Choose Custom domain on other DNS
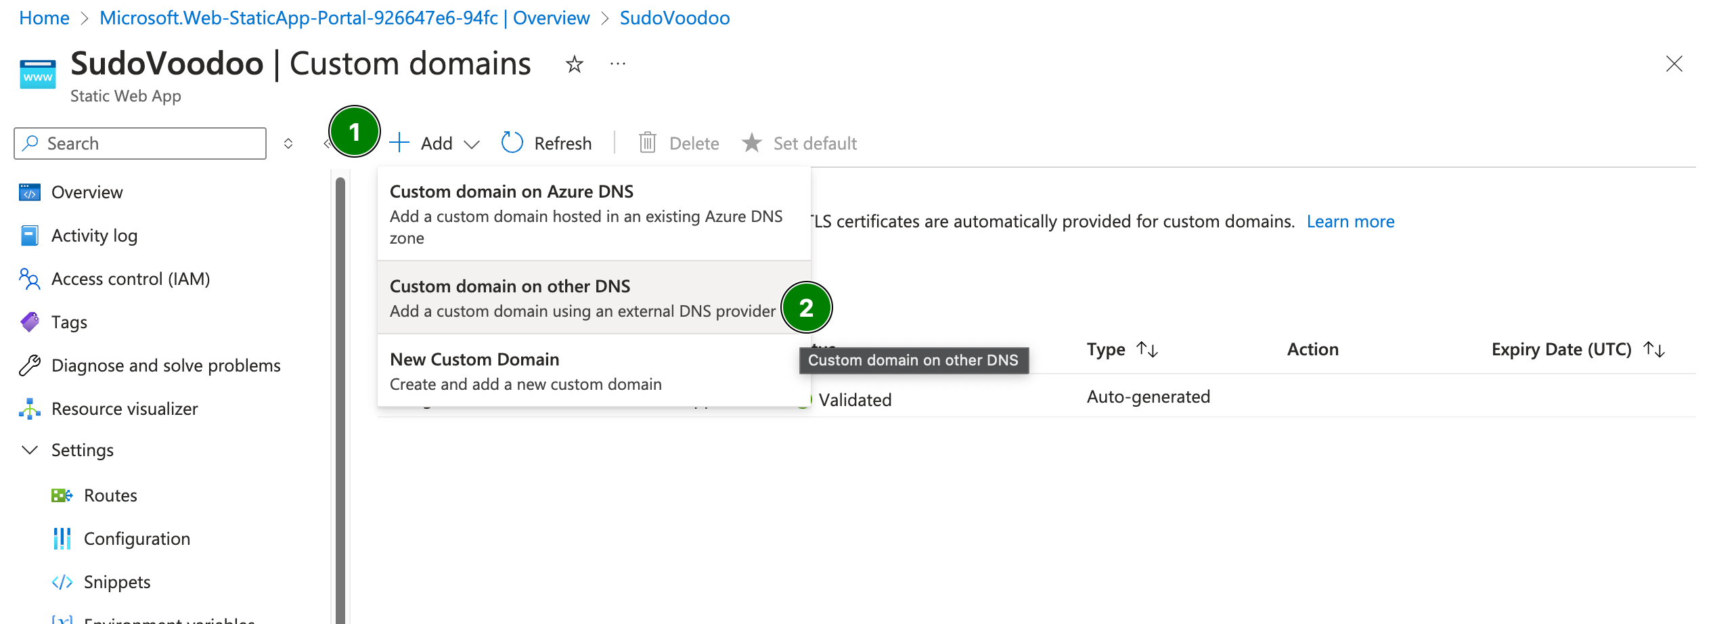1715x624 pixels. (x=594, y=298)
